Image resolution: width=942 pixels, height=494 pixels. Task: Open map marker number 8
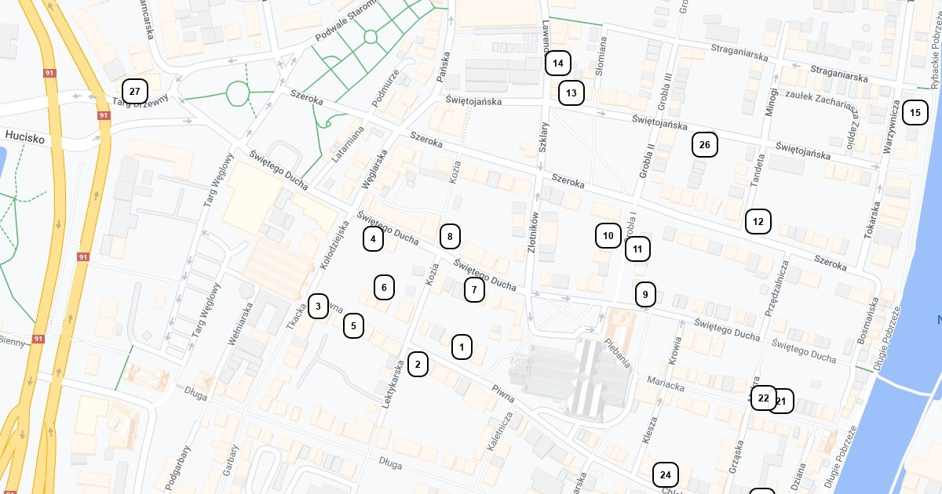coord(450,236)
